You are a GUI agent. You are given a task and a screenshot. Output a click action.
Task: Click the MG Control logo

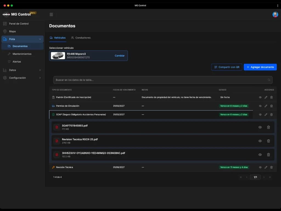coord(6,14)
